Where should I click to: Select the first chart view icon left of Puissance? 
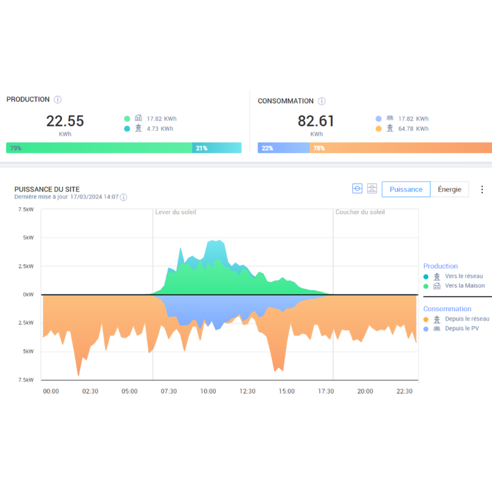coord(357,189)
